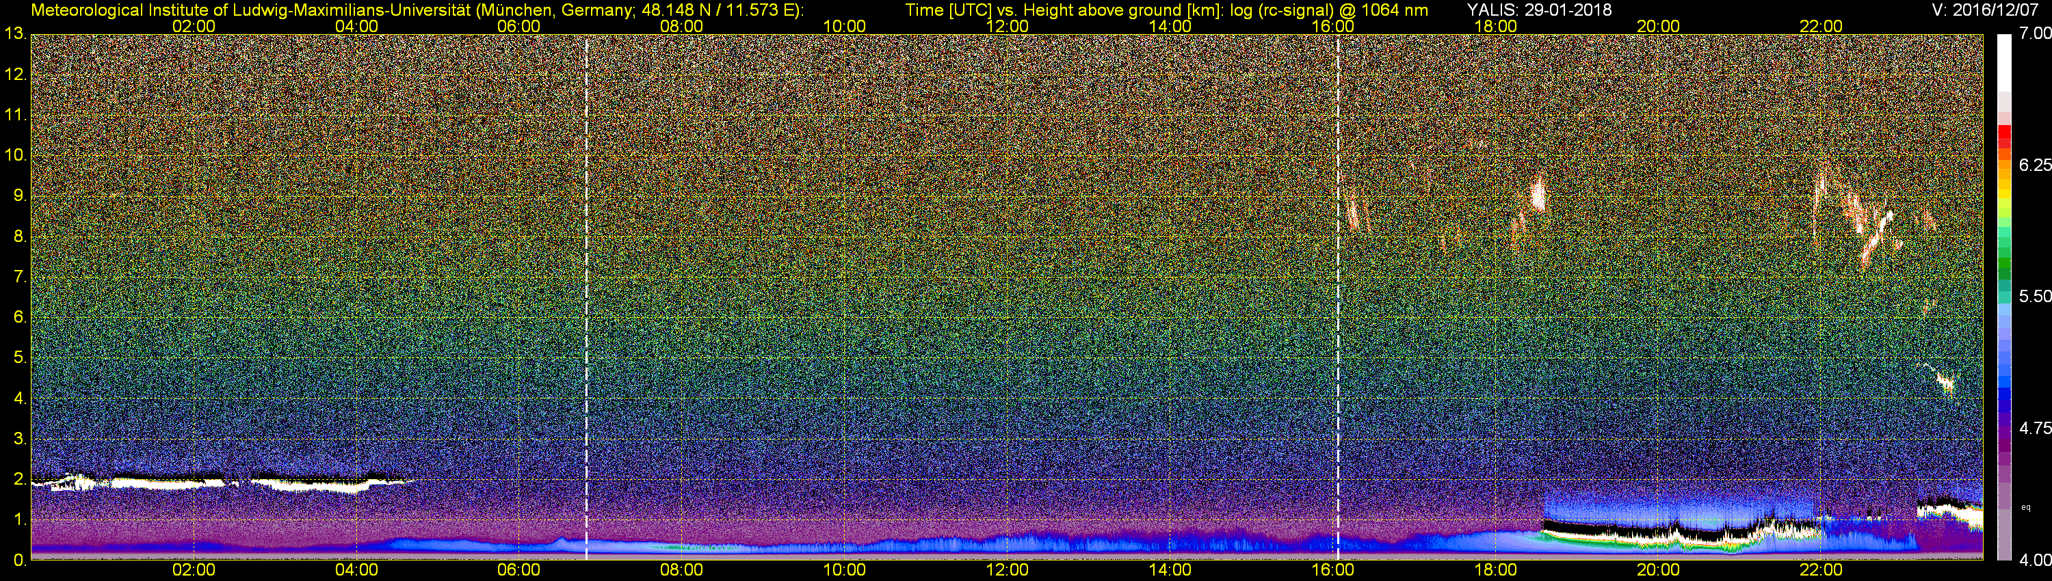Select the 12:00 label on the top time axis
Image resolution: width=2052 pixels, height=581 pixels.
click(1007, 25)
